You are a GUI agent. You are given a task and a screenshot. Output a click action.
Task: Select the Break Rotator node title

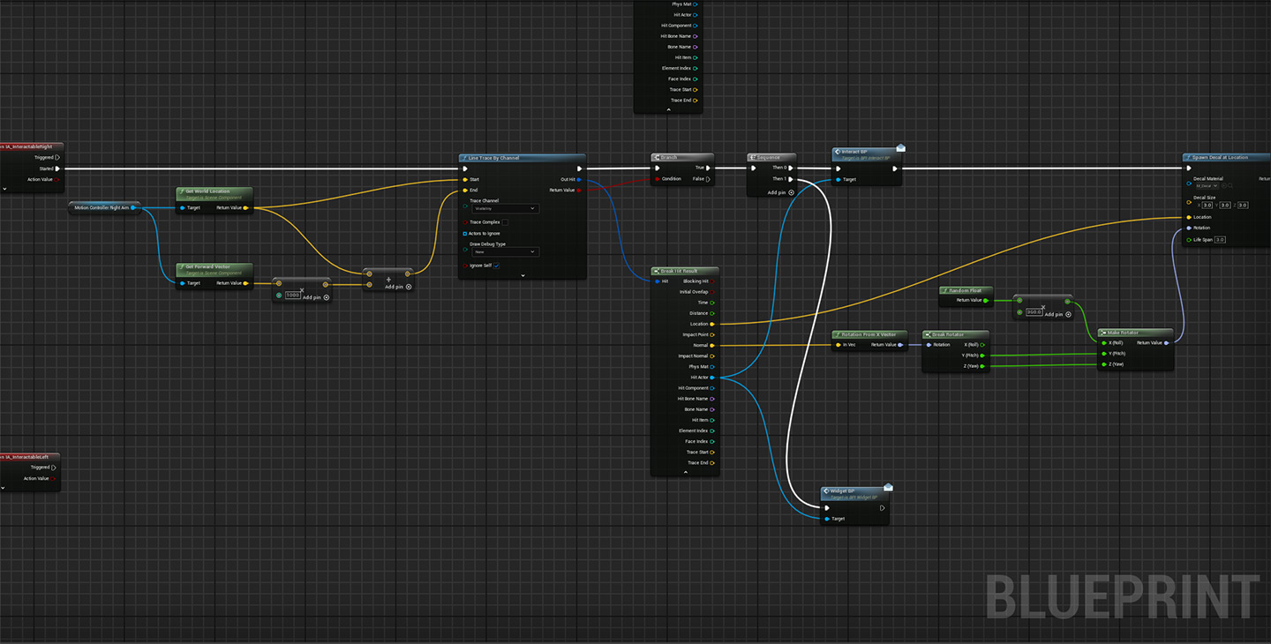(x=948, y=335)
